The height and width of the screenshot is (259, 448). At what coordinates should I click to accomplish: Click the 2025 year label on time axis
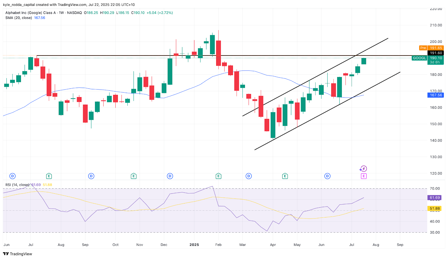(194, 245)
